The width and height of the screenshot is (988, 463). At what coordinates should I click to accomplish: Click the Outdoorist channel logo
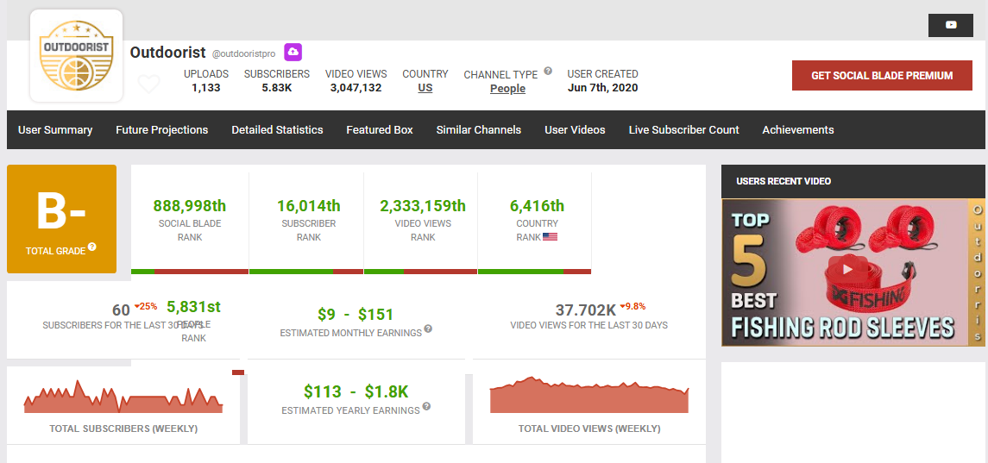76,55
